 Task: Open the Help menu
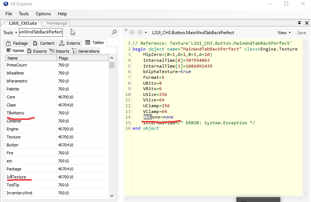[x=62, y=14]
